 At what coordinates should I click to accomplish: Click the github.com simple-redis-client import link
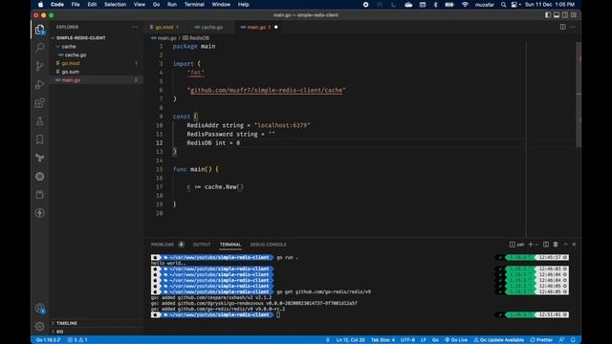pyautogui.click(x=266, y=90)
